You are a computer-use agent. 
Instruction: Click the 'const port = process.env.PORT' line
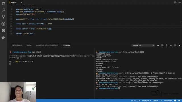click(34, 24)
